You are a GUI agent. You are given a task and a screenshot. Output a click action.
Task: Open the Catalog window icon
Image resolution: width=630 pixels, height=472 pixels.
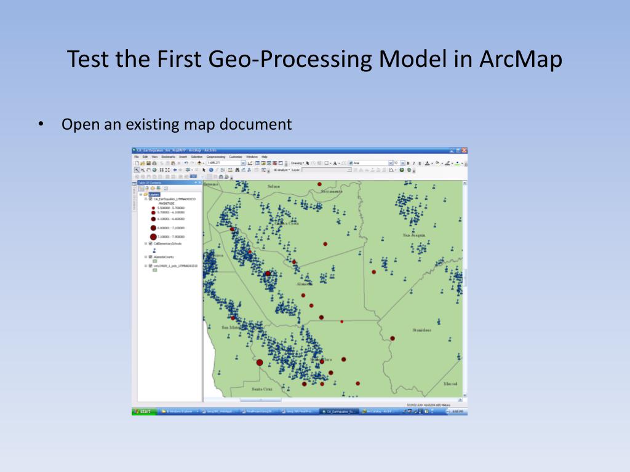tap(263, 163)
